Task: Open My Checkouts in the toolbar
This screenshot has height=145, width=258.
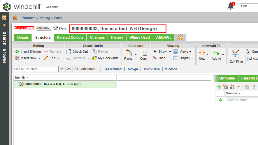Action: (94, 58)
